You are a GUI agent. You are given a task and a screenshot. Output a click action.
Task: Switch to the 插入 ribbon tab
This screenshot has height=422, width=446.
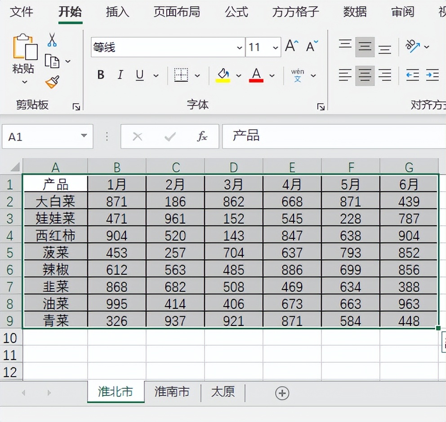click(117, 13)
